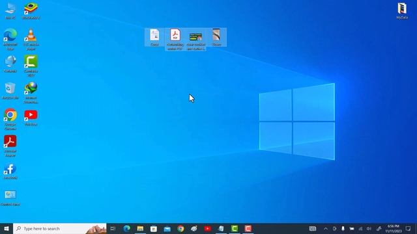Switch to green Camtasia taskbar app
The image size is (417, 234).
pos(235,228)
